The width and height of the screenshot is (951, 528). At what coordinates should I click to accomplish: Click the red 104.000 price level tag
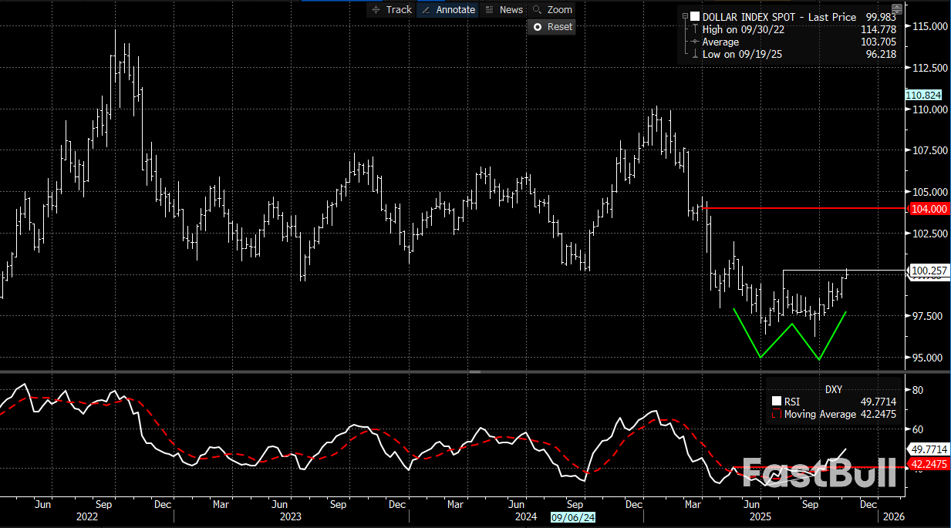click(928, 208)
